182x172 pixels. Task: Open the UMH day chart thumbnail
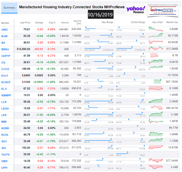tap(156, 160)
